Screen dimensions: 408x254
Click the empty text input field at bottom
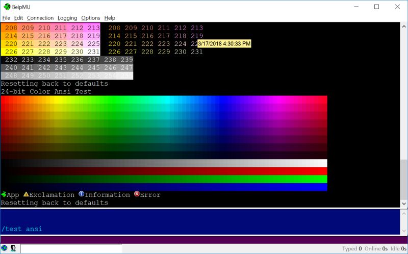(71, 248)
